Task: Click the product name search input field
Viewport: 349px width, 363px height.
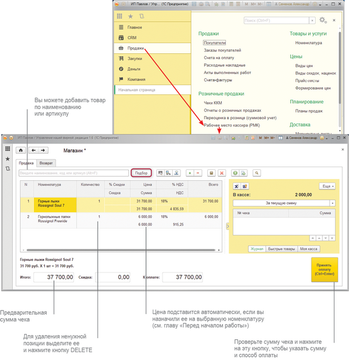Action: 74,173
